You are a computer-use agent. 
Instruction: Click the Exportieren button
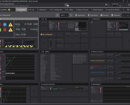coord(80,15)
